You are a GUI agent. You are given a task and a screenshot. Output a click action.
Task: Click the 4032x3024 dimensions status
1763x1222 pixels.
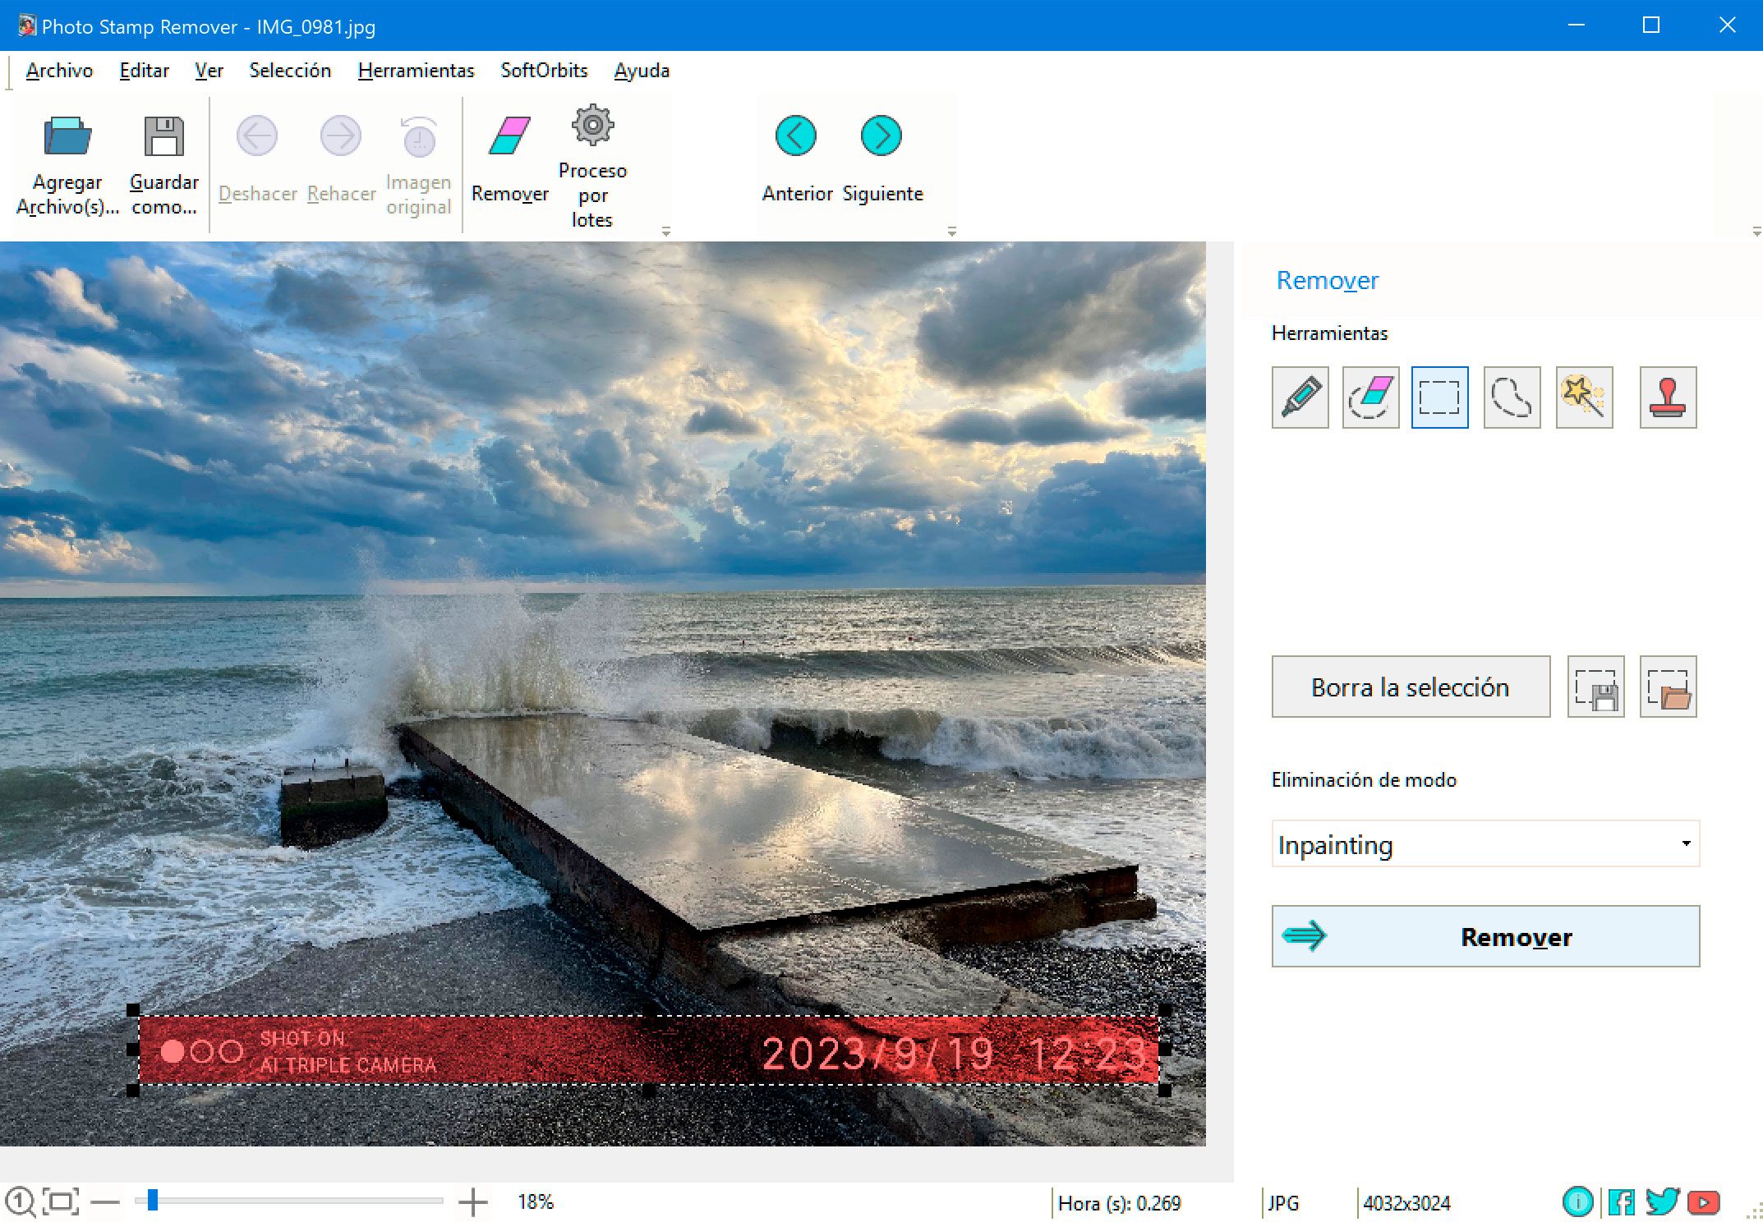[1406, 1203]
